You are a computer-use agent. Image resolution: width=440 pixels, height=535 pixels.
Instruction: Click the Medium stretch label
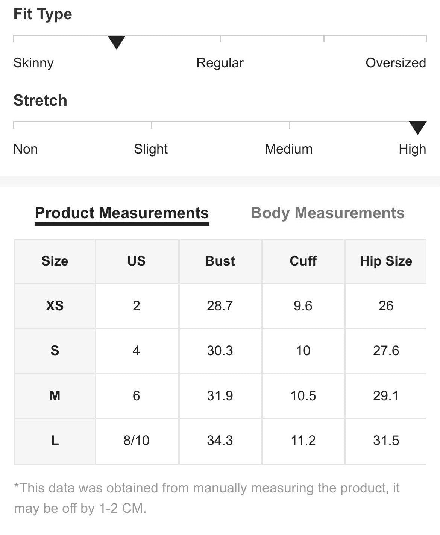click(x=289, y=149)
